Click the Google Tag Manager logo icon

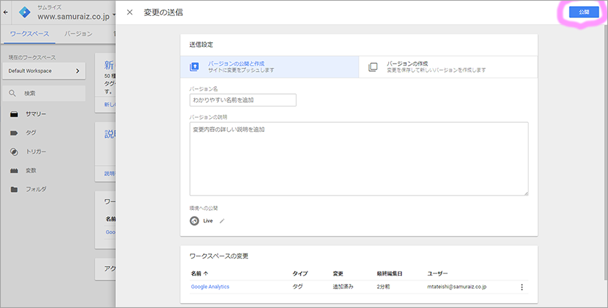click(24, 12)
